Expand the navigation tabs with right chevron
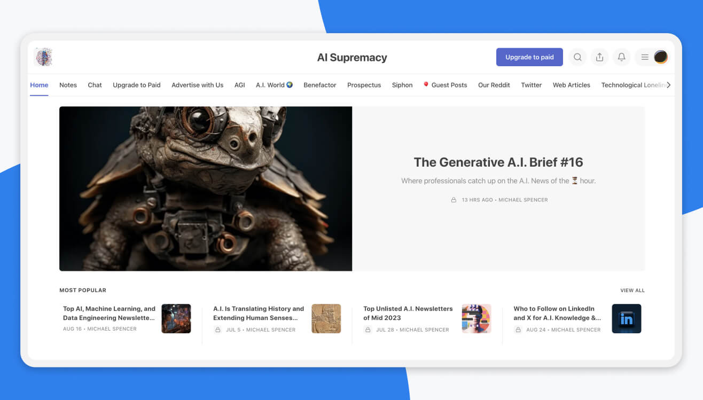The height and width of the screenshot is (400, 703). pos(668,85)
